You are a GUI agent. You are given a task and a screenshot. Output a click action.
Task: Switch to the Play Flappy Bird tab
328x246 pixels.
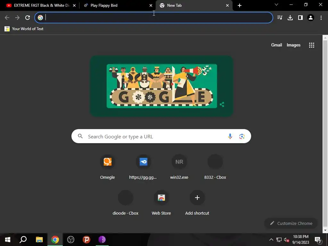117,5
